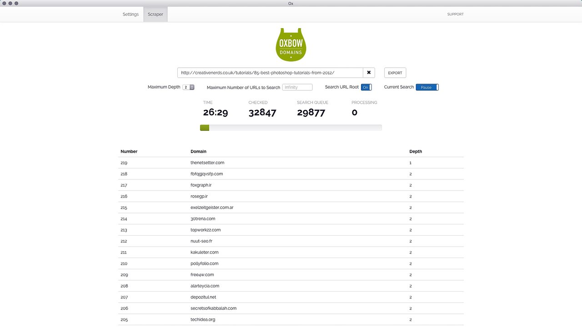Viewport: 582px width, 327px height.
Task: Click depozitul.net row
Action: click(291, 297)
